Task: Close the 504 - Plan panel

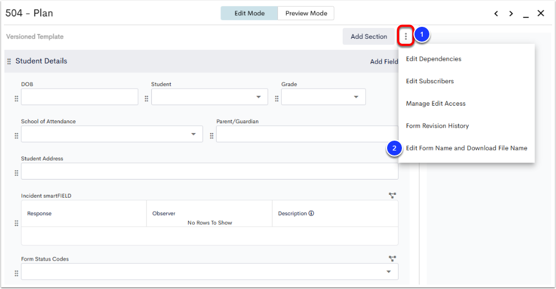Action: click(x=541, y=13)
